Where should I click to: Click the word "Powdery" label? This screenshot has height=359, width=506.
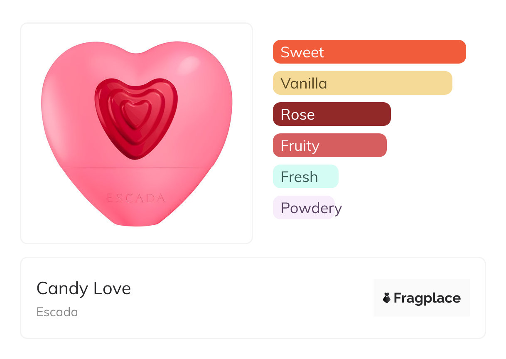(x=311, y=208)
